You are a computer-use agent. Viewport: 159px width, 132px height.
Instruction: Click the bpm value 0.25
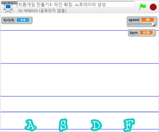[x=146, y=33]
